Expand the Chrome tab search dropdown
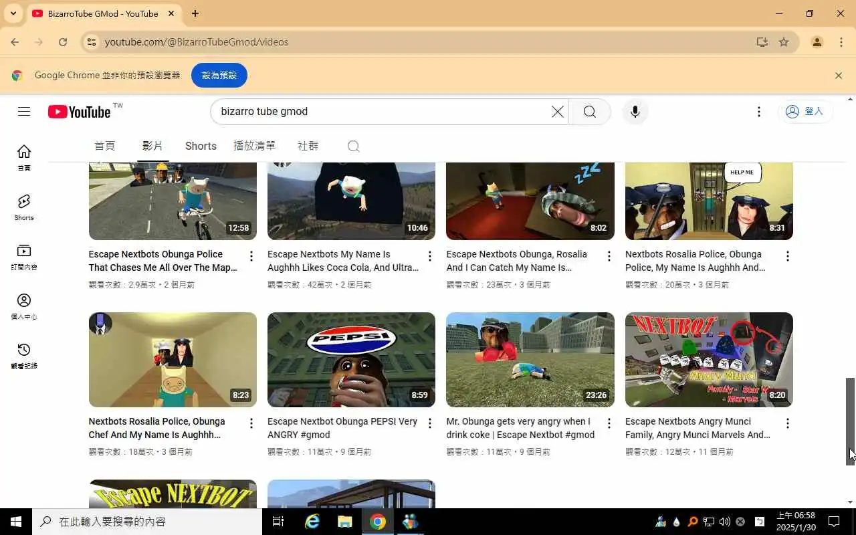This screenshot has width=856, height=535. click(13, 13)
